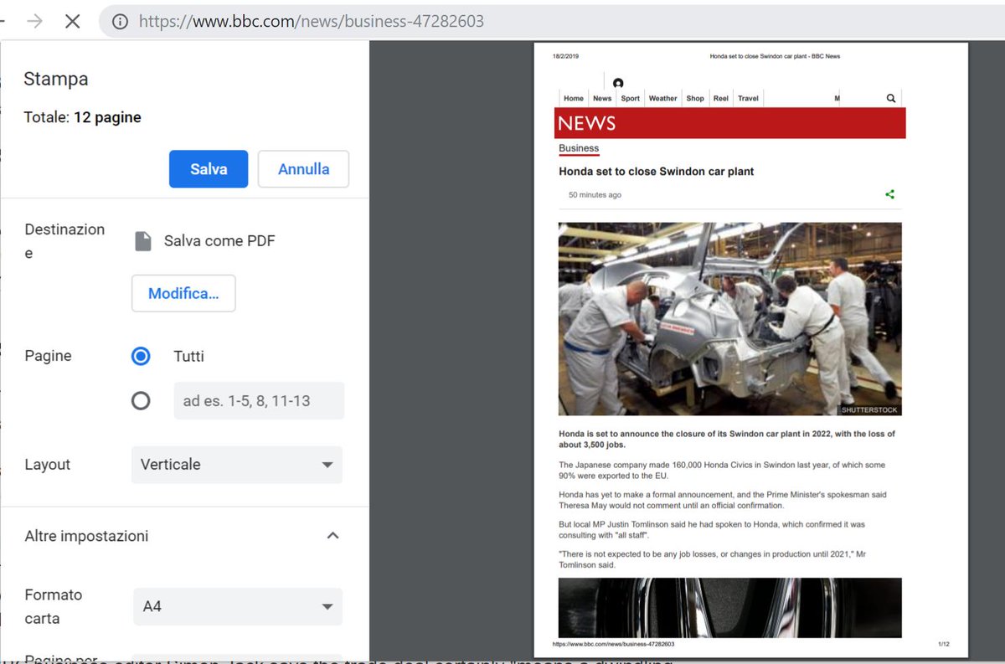Screen dimensions: 1005x664
Task: Click the Business section link
Action: tap(579, 148)
